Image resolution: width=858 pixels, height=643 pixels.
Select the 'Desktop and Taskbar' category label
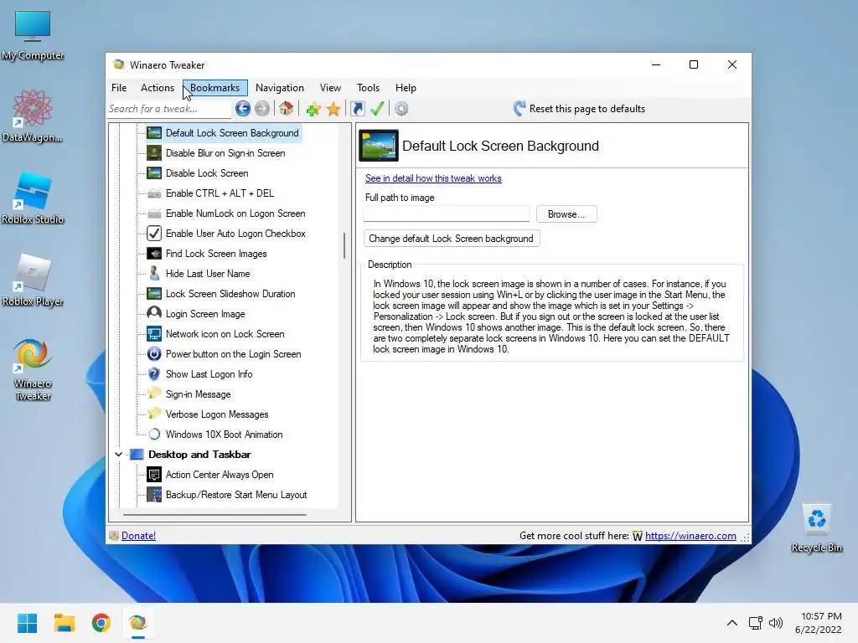(x=199, y=455)
